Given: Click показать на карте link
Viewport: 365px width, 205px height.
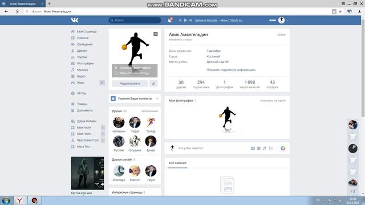Looking at the screenshot, I should click(x=273, y=101).
